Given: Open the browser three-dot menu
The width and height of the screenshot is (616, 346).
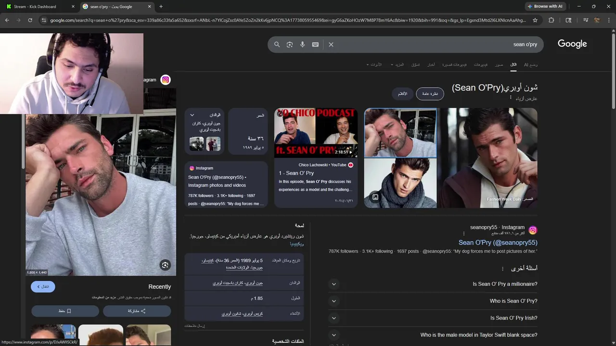Looking at the screenshot, I should coord(609,20).
